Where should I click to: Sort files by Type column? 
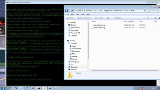141,21
